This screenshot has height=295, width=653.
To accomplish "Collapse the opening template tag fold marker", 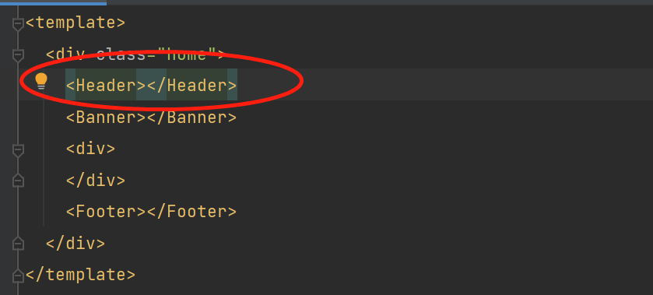I will [18, 25].
